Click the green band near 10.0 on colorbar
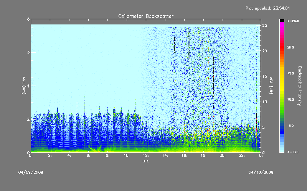Viewport: 307px width, 191px height. click(282, 100)
